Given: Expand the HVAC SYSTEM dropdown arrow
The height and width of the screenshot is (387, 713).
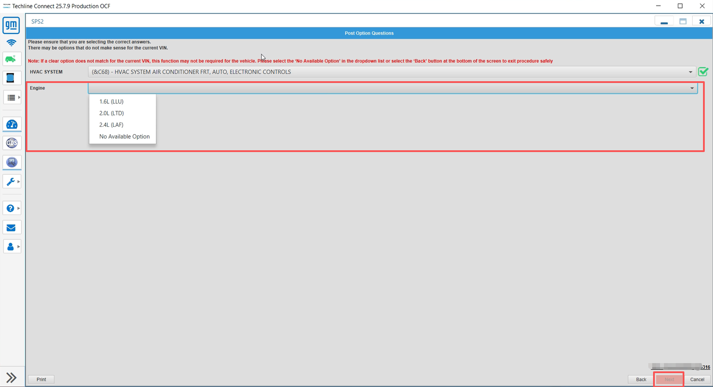Looking at the screenshot, I should [690, 72].
